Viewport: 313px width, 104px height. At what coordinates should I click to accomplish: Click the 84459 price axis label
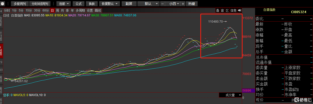[x=247, y=55]
